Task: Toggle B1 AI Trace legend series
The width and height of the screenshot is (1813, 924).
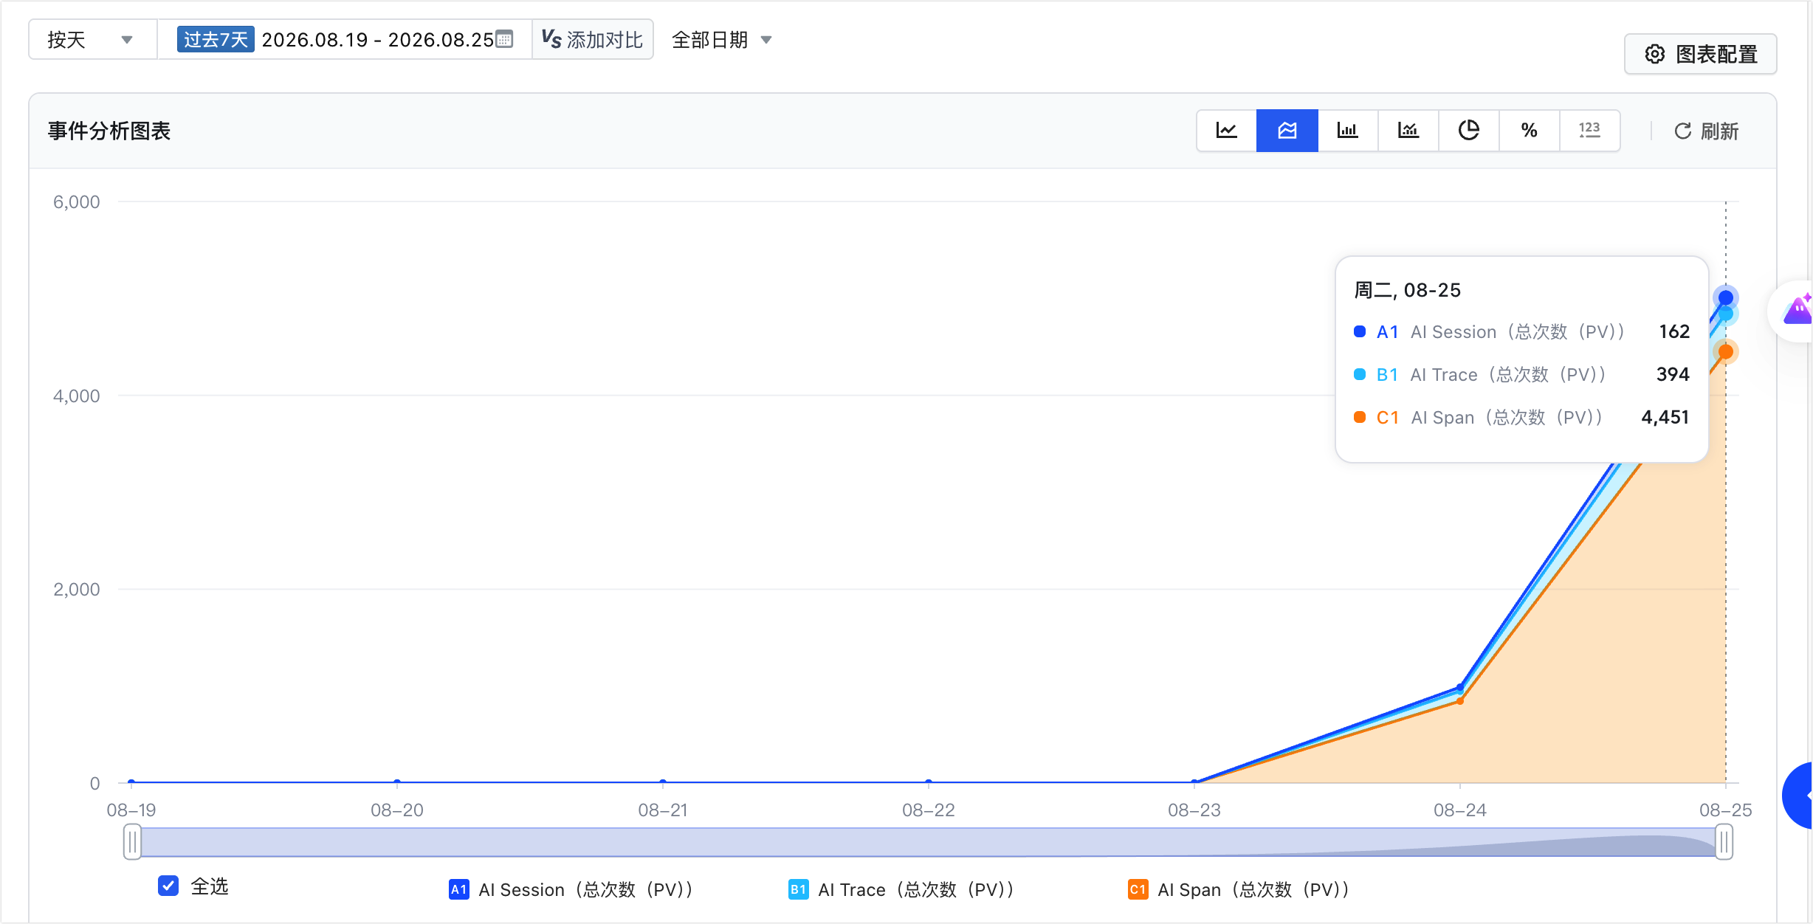Action: [901, 889]
